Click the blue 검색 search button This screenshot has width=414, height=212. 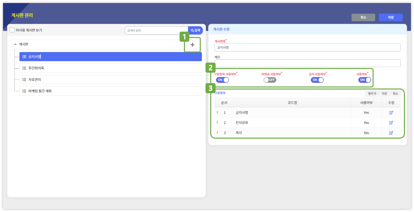pos(195,30)
